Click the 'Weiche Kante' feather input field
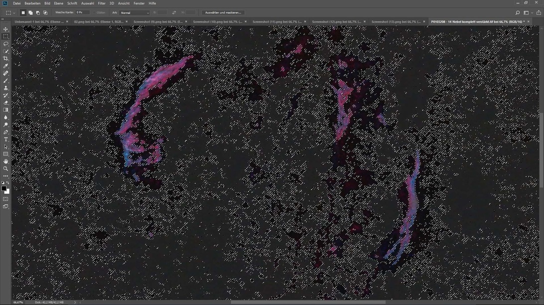Image resolution: width=544 pixels, height=305 pixels. point(82,12)
